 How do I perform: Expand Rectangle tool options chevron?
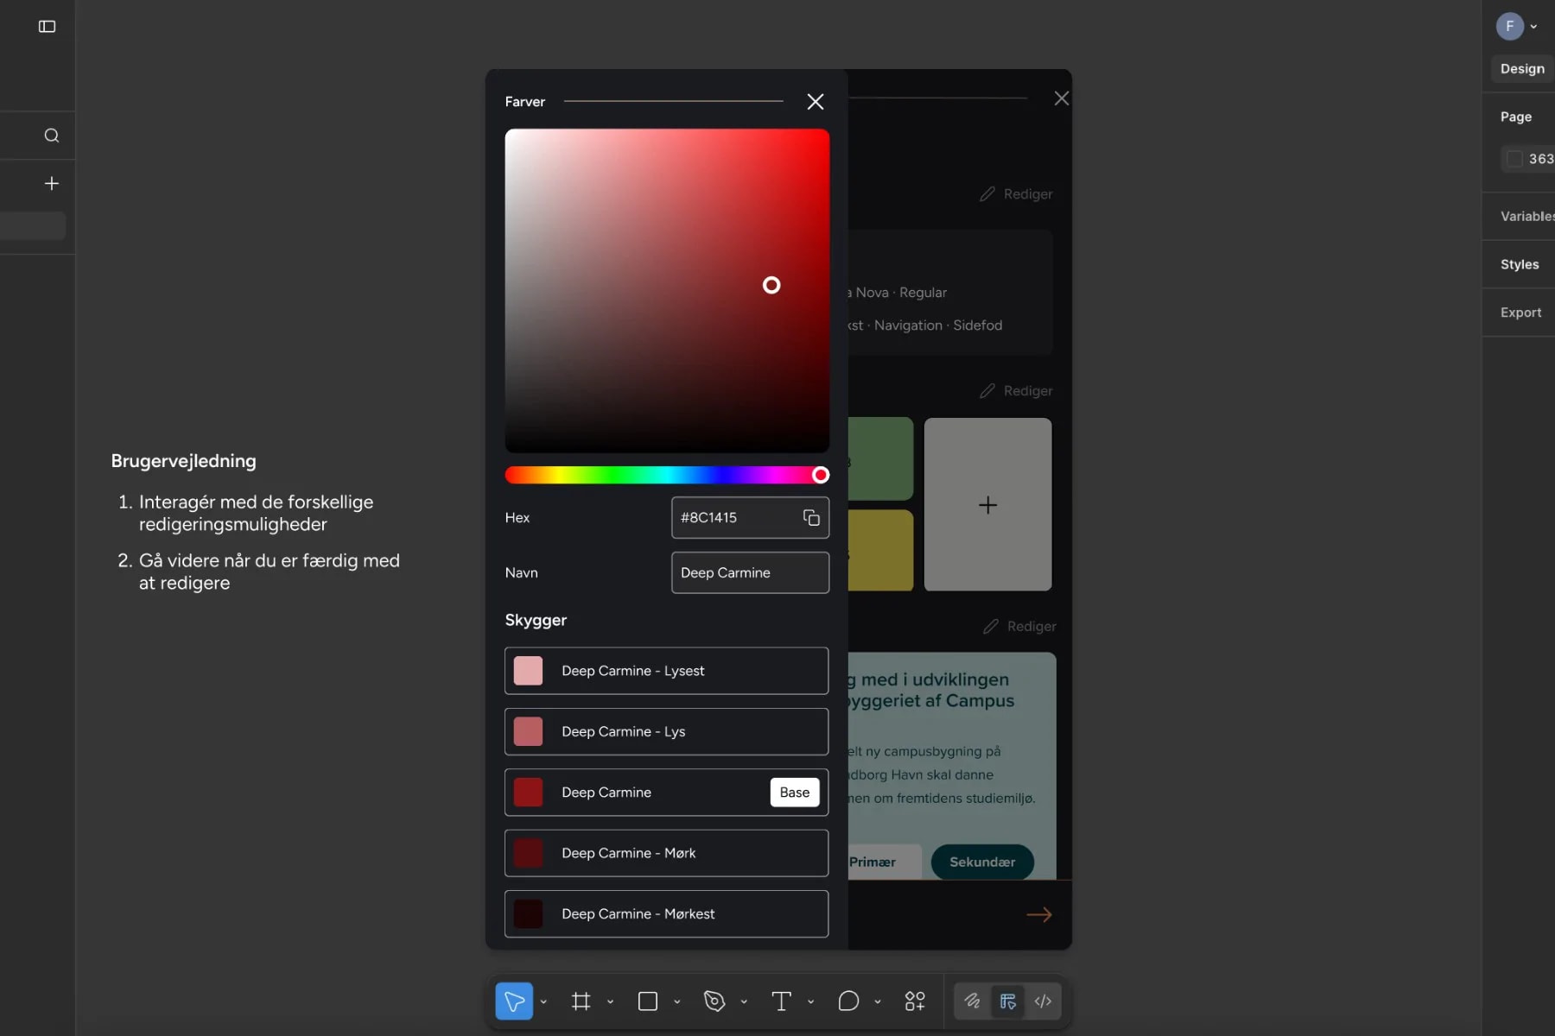677,1002
